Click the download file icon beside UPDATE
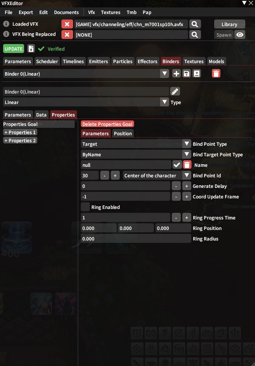This screenshot has height=366, width=255. tap(31, 49)
